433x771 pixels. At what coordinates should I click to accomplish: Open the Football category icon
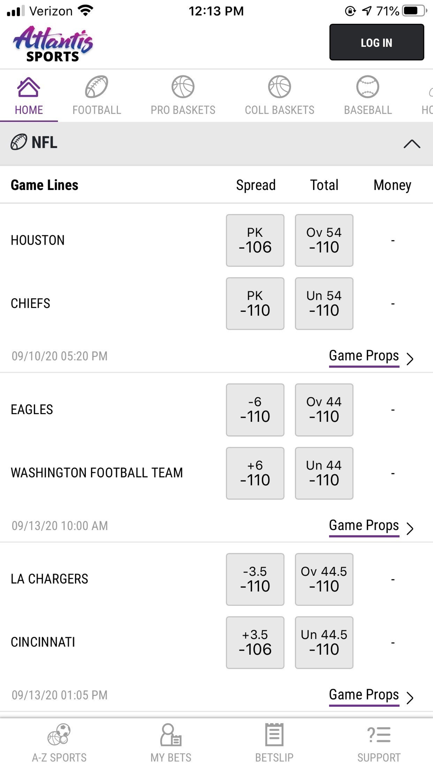[x=97, y=87]
